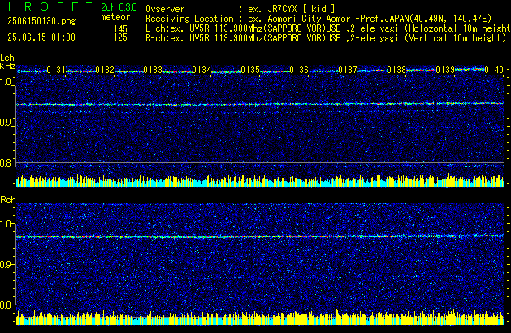Click the L-ch receiver description line
This screenshot has width=511, height=333.
pyautogui.click(x=328, y=28)
